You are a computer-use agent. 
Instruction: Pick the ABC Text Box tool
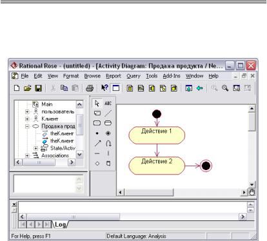click(108, 103)
